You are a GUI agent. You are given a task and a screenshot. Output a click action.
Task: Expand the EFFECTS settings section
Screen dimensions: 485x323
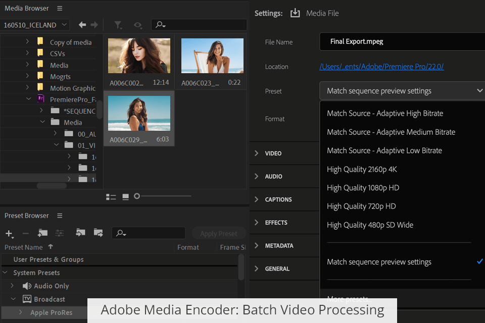pyautogui.click(x=256, y=223)
